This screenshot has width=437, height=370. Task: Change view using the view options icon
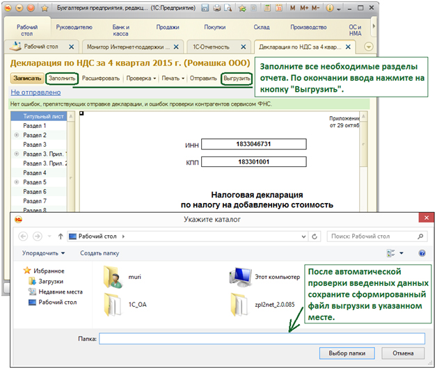(x=391, y=253)
